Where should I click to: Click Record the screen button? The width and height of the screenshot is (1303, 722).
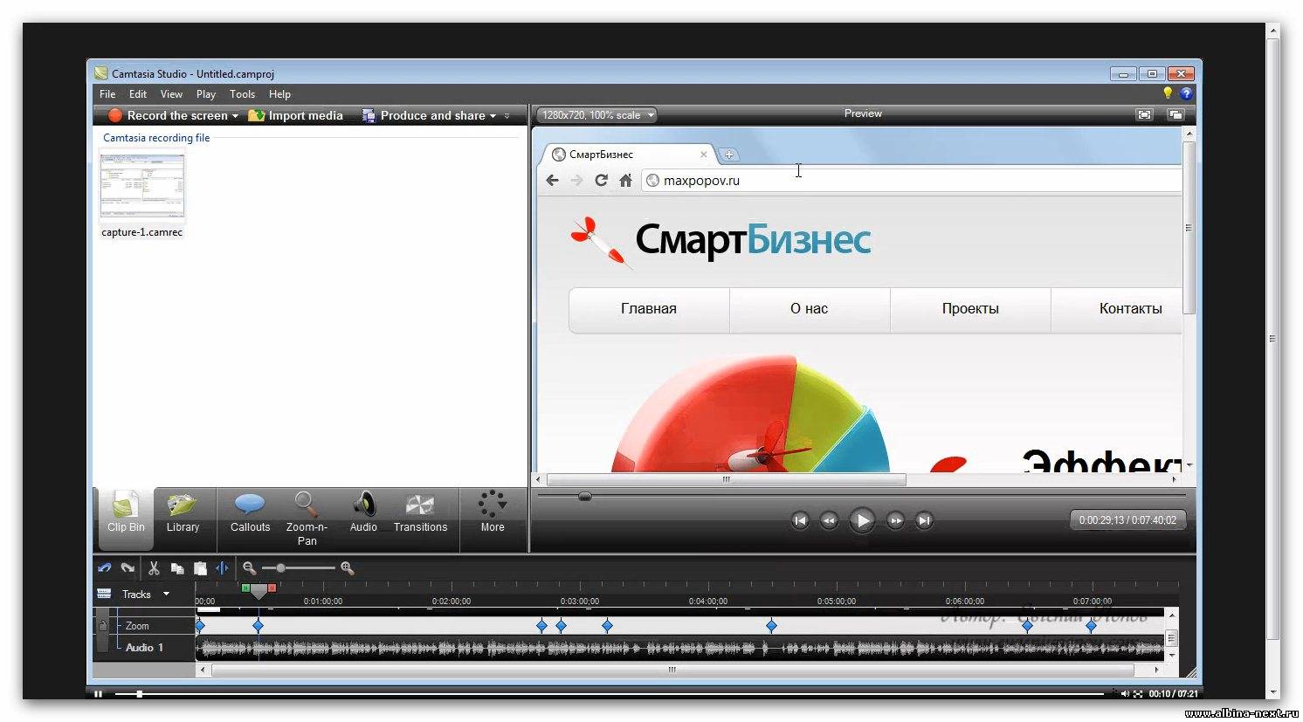(x=168, y=115)
